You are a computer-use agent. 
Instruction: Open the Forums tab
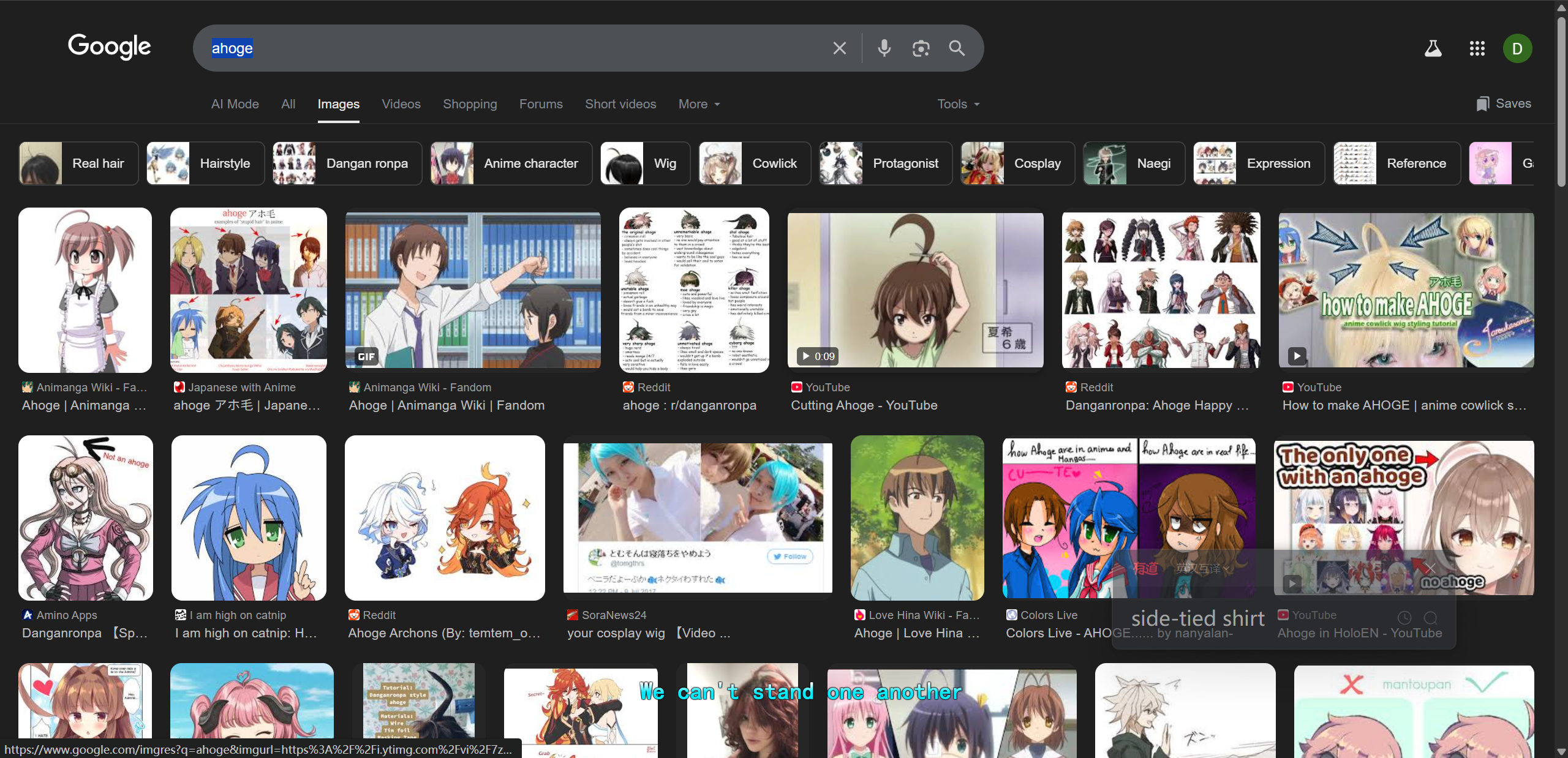[x=541, y=104]
